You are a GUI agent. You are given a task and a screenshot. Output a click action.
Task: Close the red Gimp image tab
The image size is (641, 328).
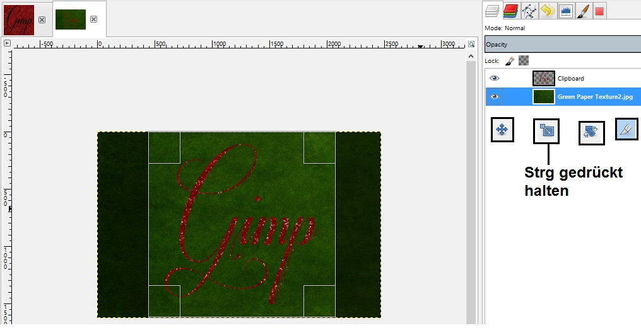coord(42,20)
